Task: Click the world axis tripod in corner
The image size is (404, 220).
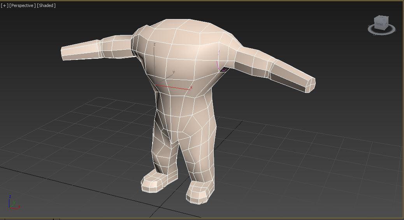Action: pos(13,202)
